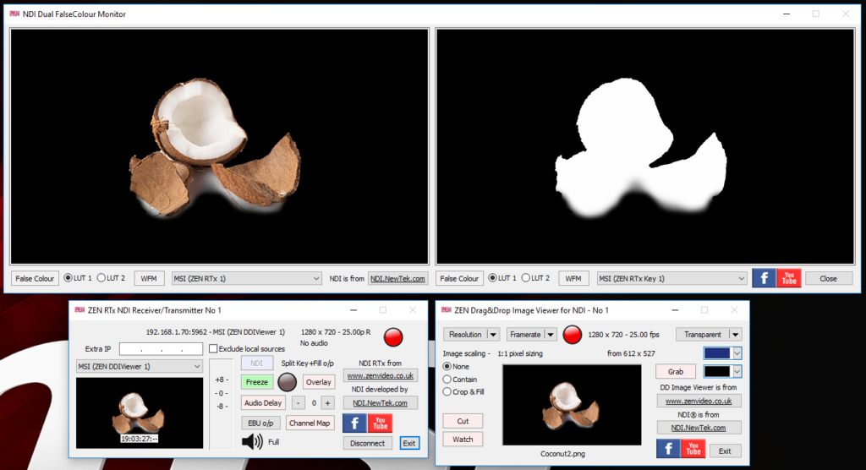The width and height of the screenshot is (866, 470).
Task: Decrease audio delay with minus button
Action: click(299, 402)
